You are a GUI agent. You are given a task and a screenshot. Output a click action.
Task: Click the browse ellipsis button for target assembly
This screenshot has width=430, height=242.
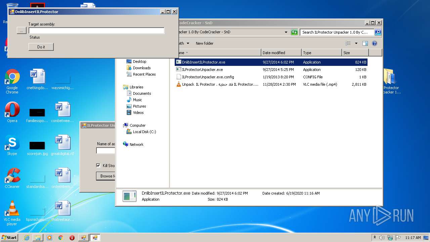pos(21,31)
